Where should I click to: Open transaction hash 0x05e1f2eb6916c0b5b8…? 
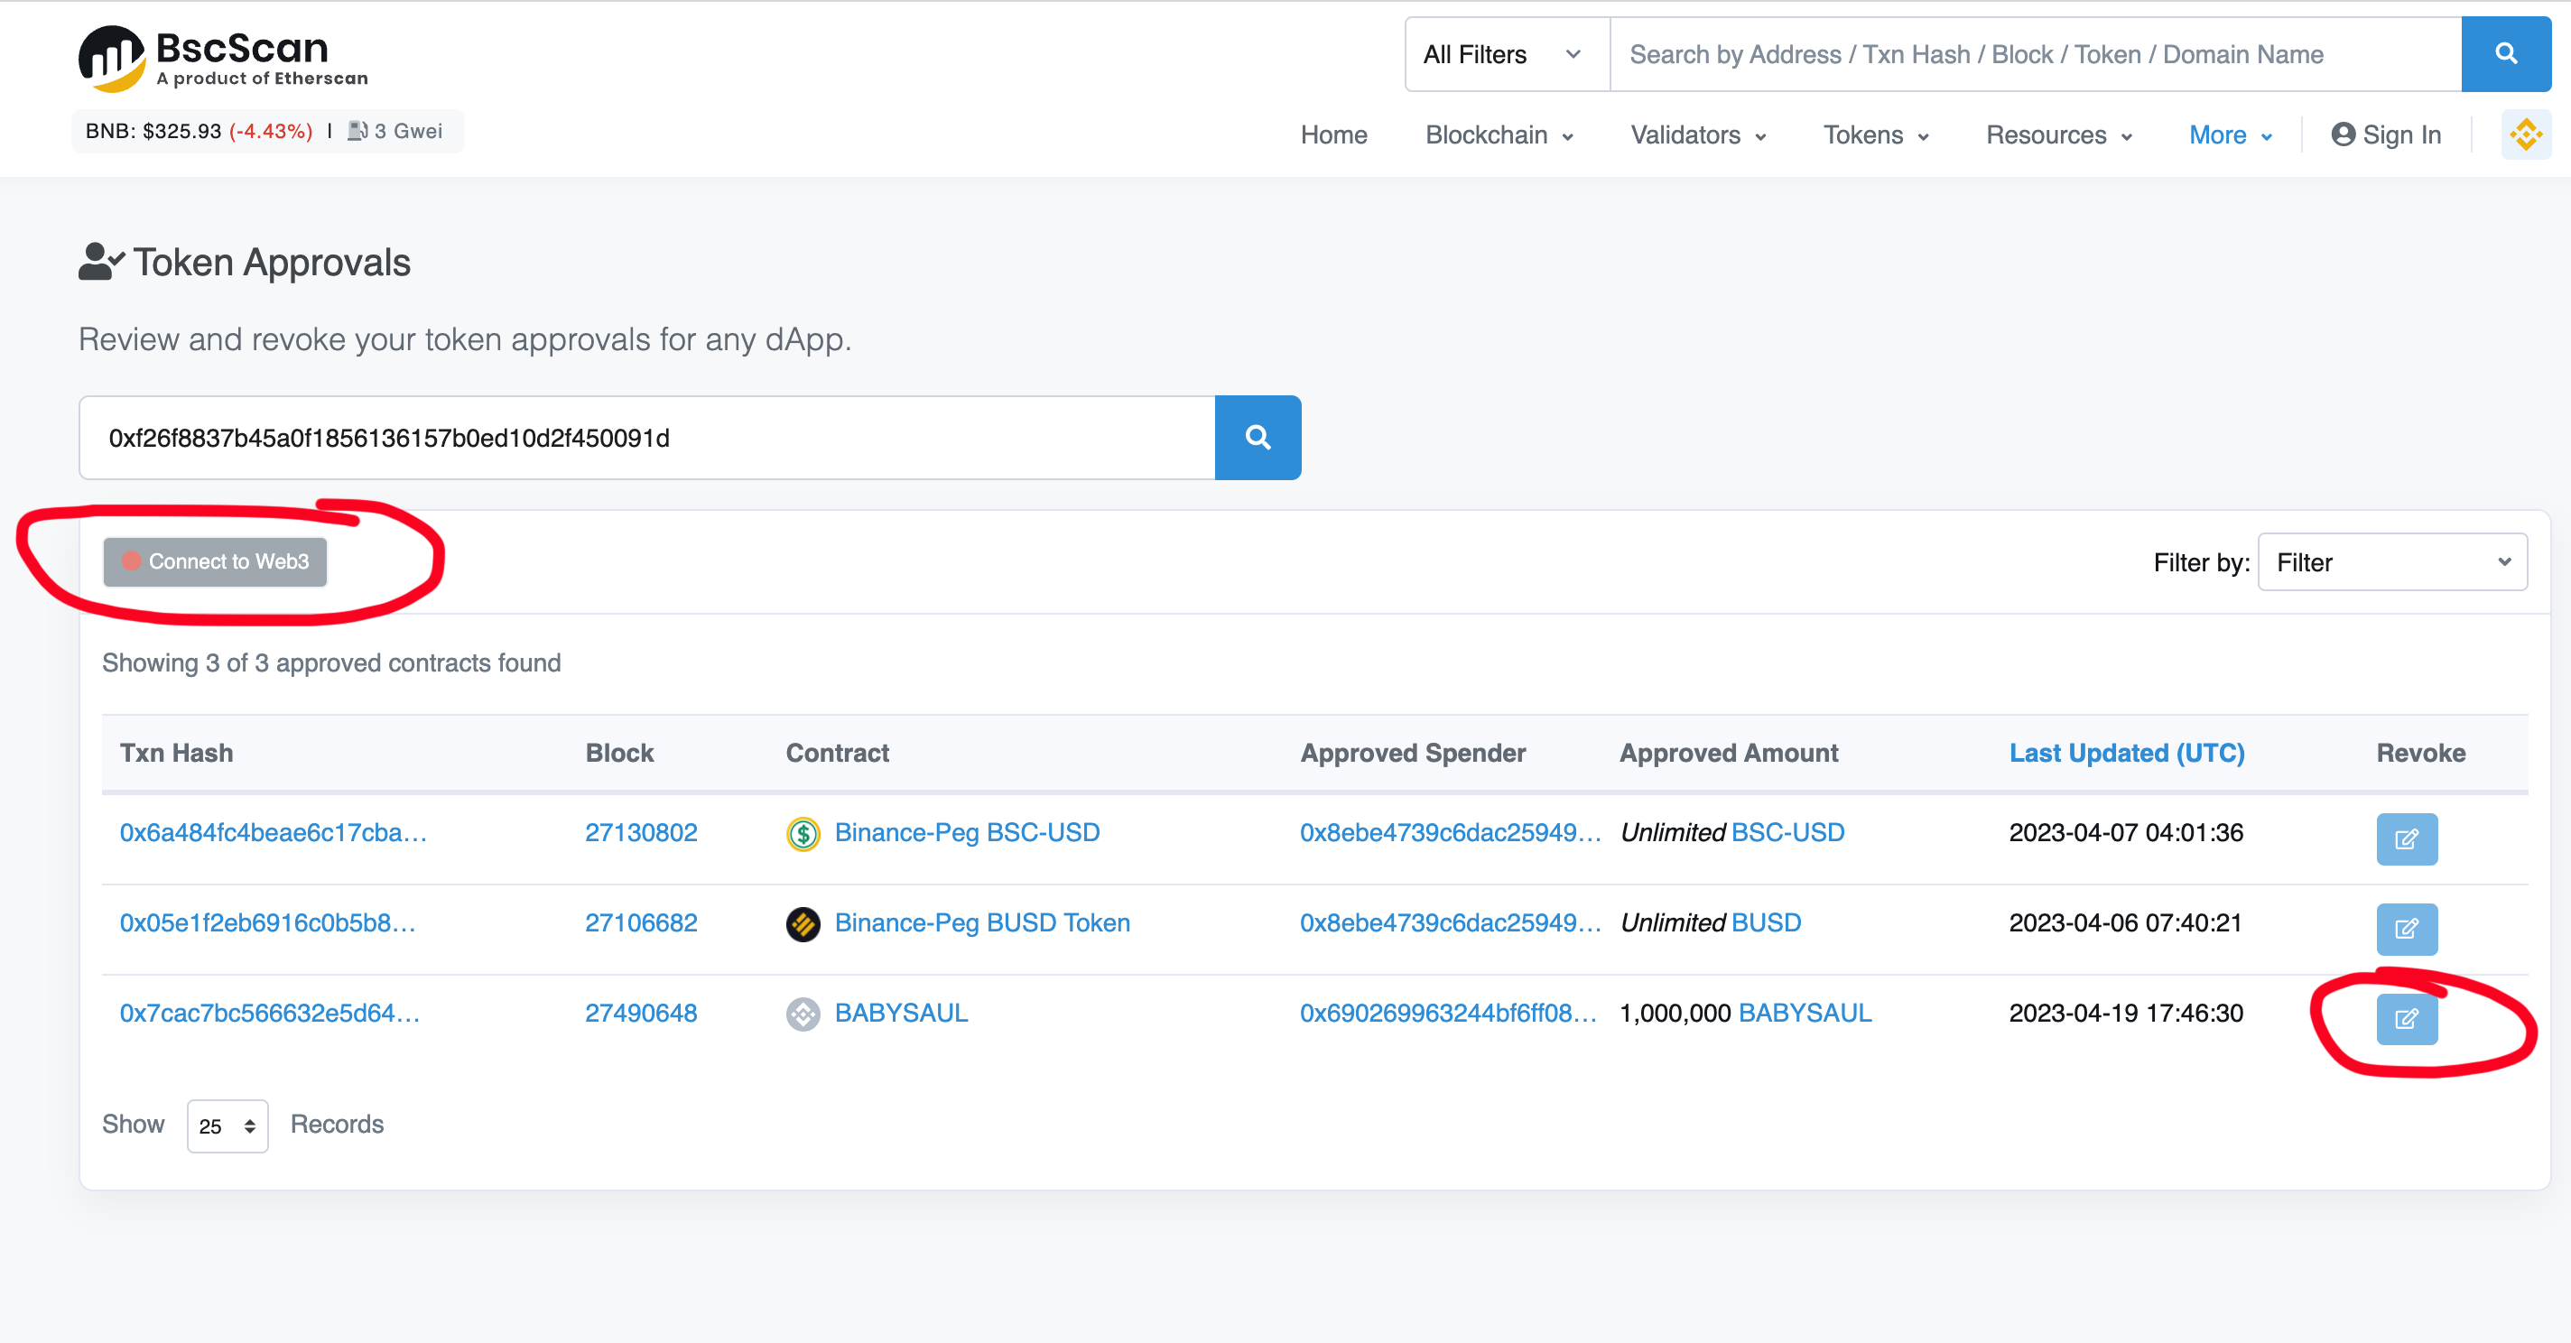click(267, 923)
